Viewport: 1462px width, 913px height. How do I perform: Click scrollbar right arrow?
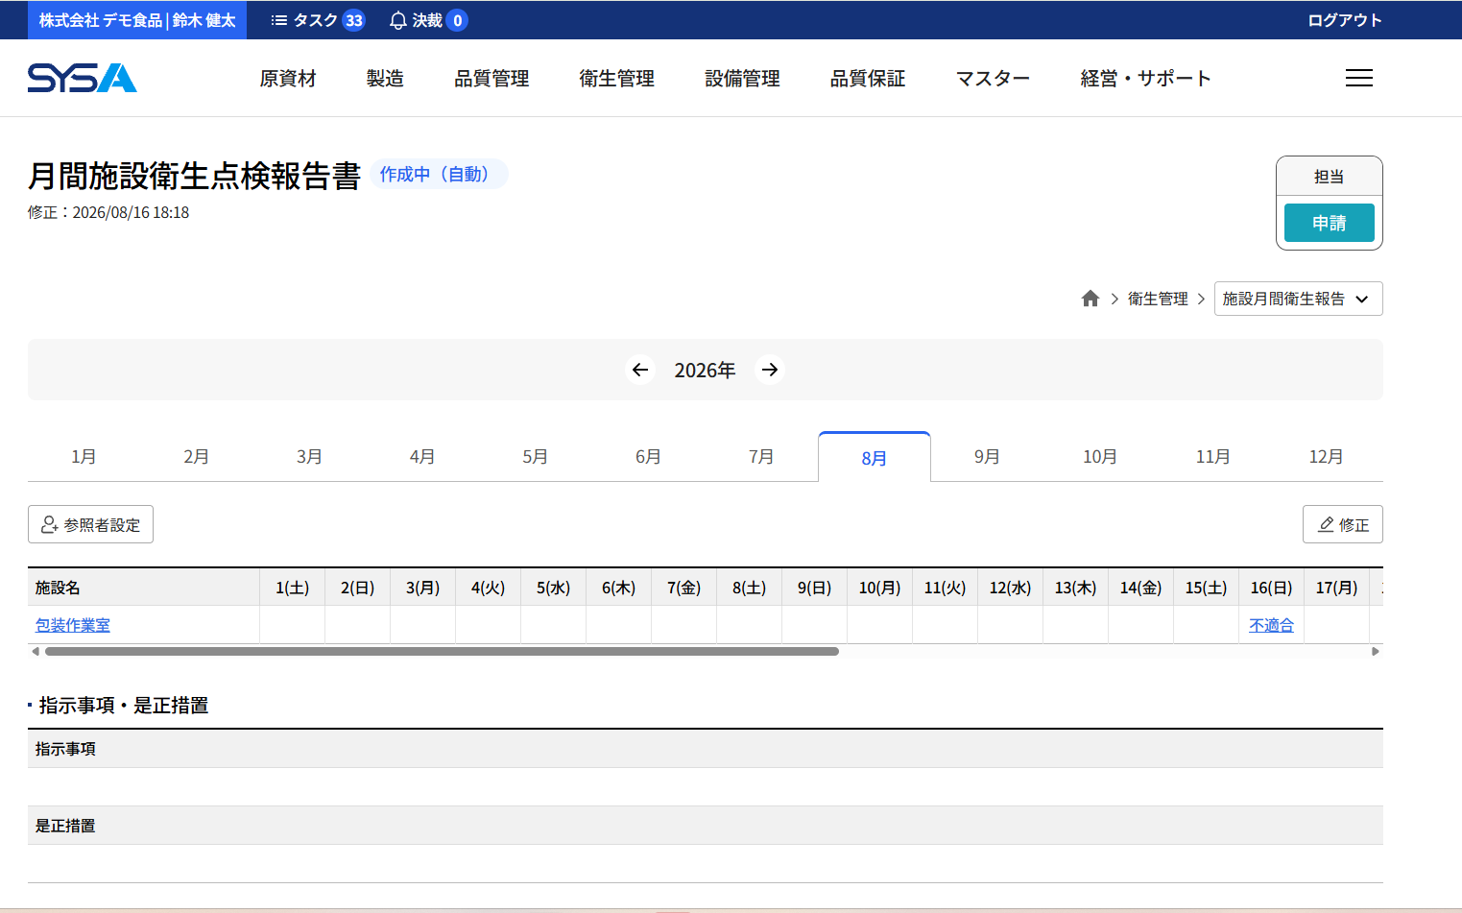[1376, 651]
